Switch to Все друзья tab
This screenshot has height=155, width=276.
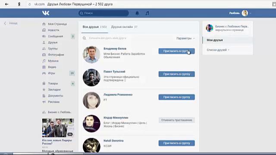94,27
